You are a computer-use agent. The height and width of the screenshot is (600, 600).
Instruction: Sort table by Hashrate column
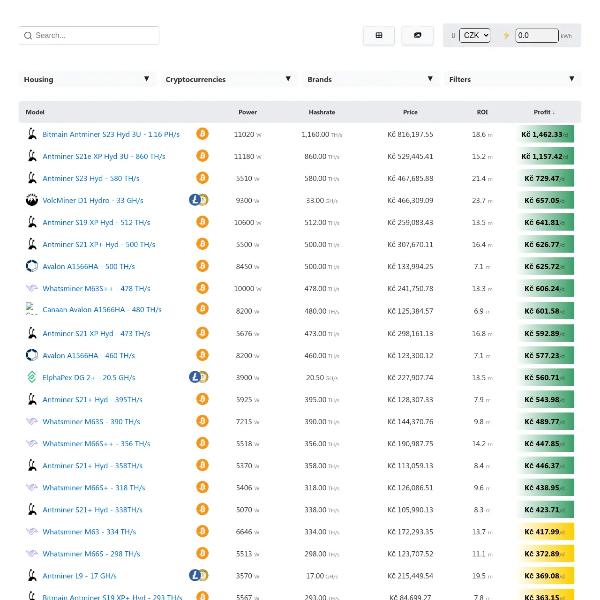click(x=322, y=112)
